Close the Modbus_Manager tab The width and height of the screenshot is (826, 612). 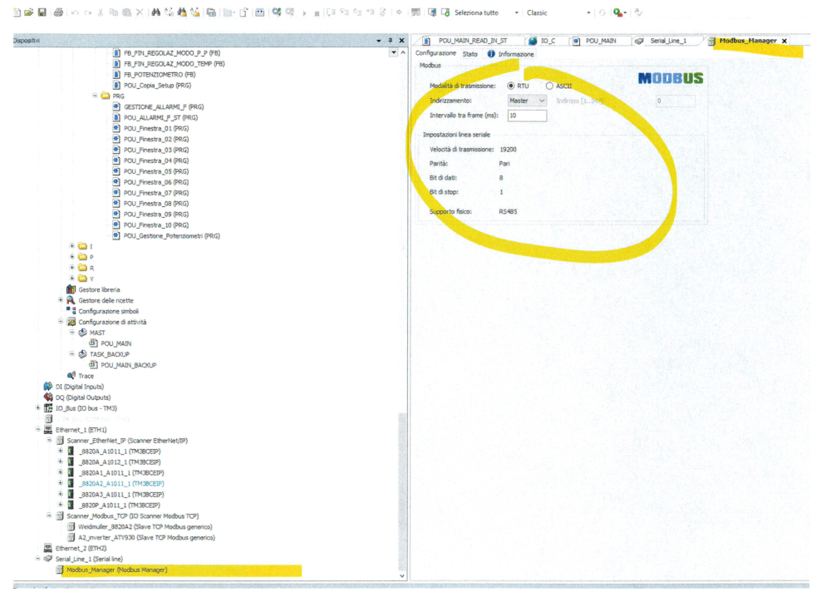tap(784, 41)
